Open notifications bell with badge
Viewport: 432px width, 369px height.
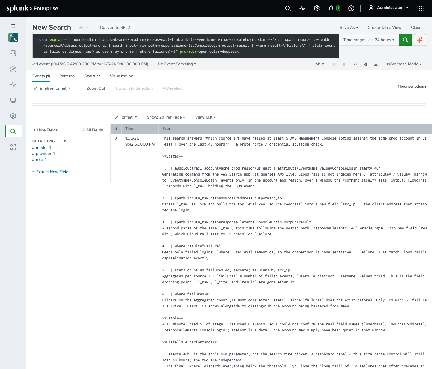point(334,8)
